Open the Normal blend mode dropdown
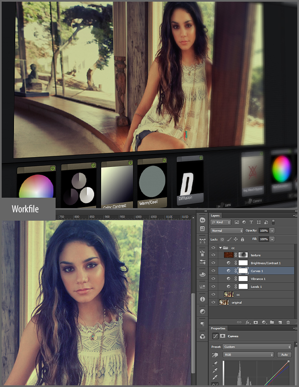The height and width of the screenshot is (387, 299). tap(227, 231)
